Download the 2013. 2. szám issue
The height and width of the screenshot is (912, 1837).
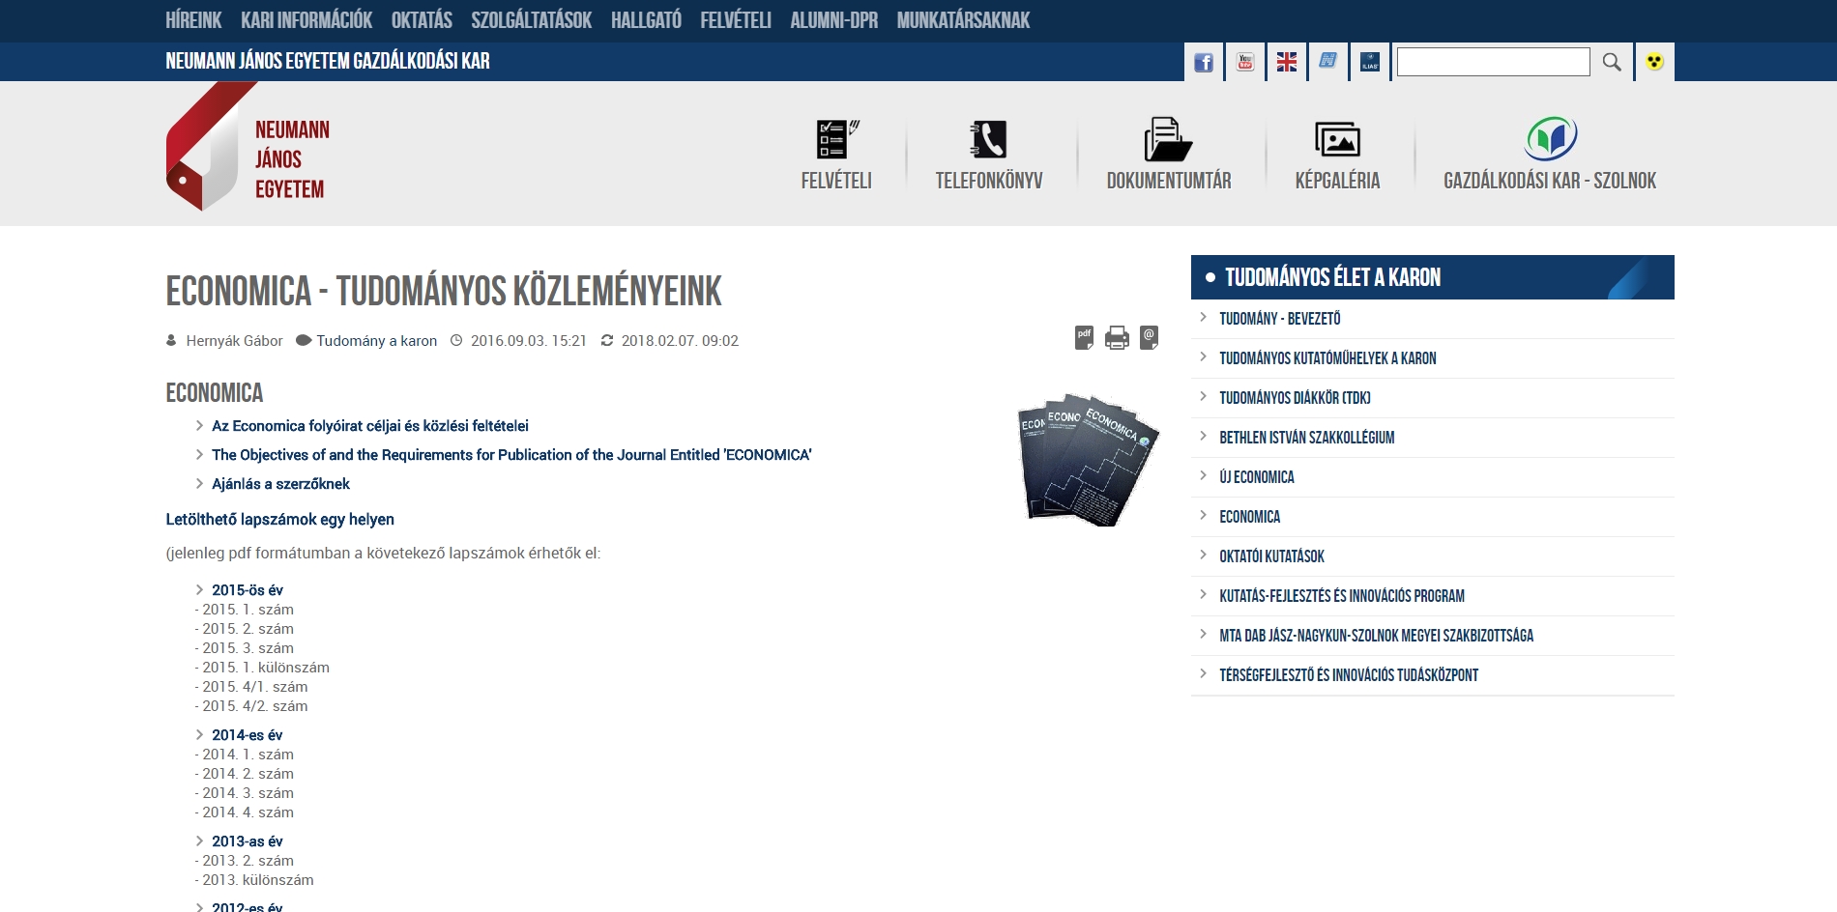click(248, 861)
